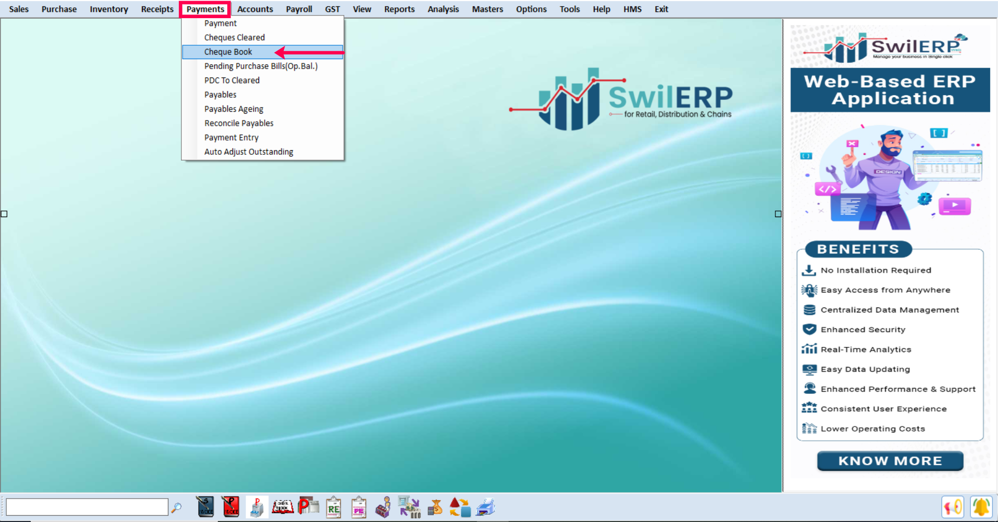998x522 pixels.
Task: Click the KNOW MORE button
Action: 890,461
